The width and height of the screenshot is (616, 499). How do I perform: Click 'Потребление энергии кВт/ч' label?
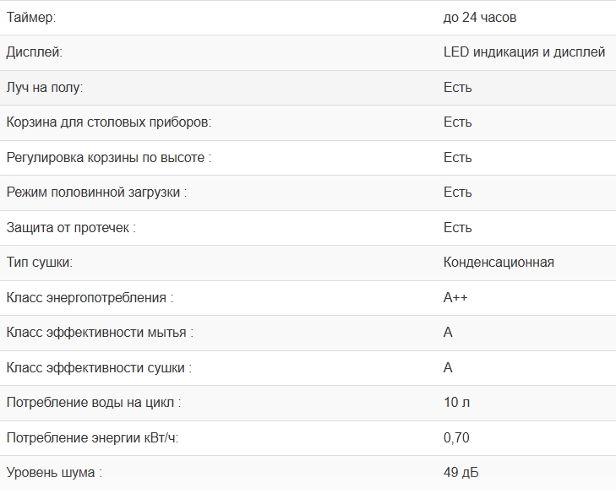[93, 438]
